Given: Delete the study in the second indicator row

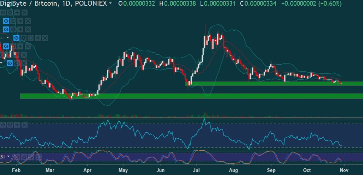Looking at the screenshot, I should [x=28, y=21].
